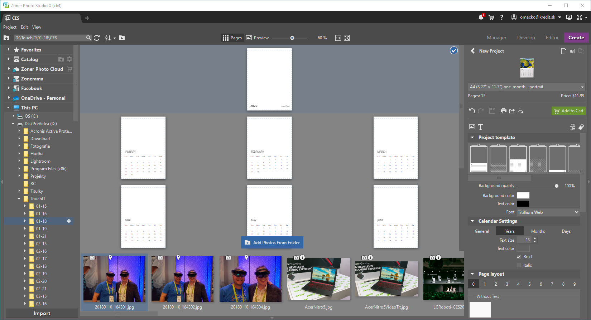The height and width of the screenshot is (320, 591).
Task: Toggle the blue checkmark on cover page
Action: 453,51
